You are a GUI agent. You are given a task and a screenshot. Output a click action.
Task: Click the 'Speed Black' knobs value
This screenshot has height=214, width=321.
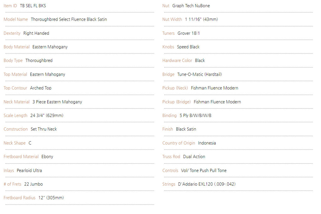pos(188,47)
